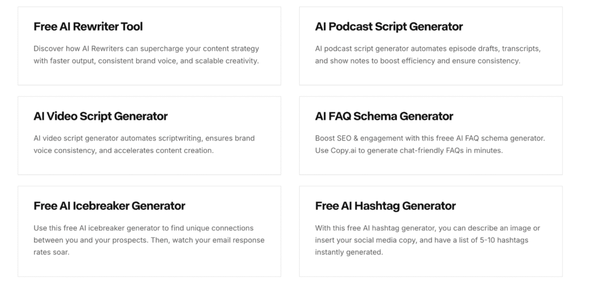Click the podcast script generator description
Screen dimensions: 589x284
click(x=428, y=55)
